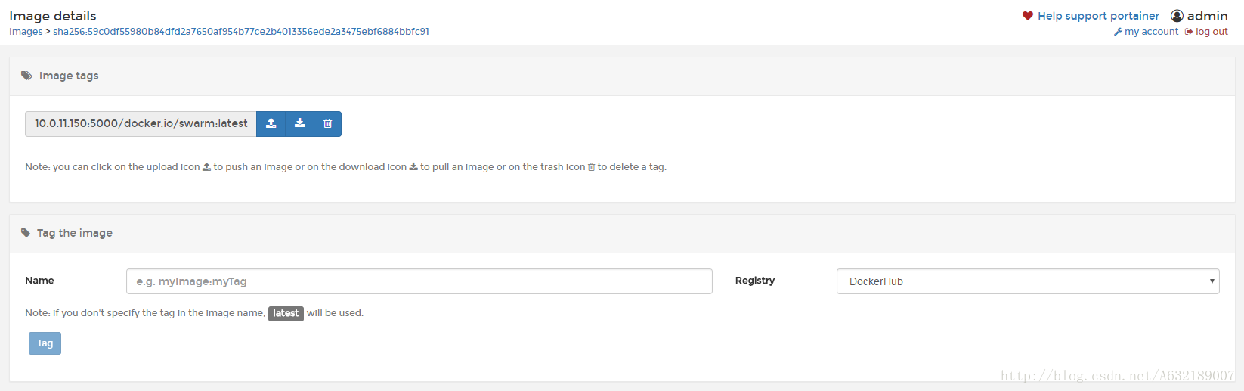Open the Registry dropdown showing DockerHub
The width and height of the screenshot is (1244, 391).
[x=1028, y=281]
